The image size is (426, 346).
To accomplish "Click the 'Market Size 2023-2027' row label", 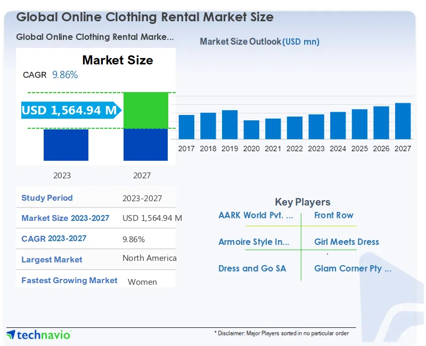I will coord(65,218).
